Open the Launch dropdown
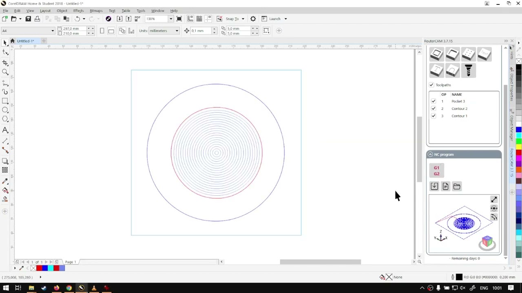Viewport: 522px width, 293px height. (x=285, y=19)
